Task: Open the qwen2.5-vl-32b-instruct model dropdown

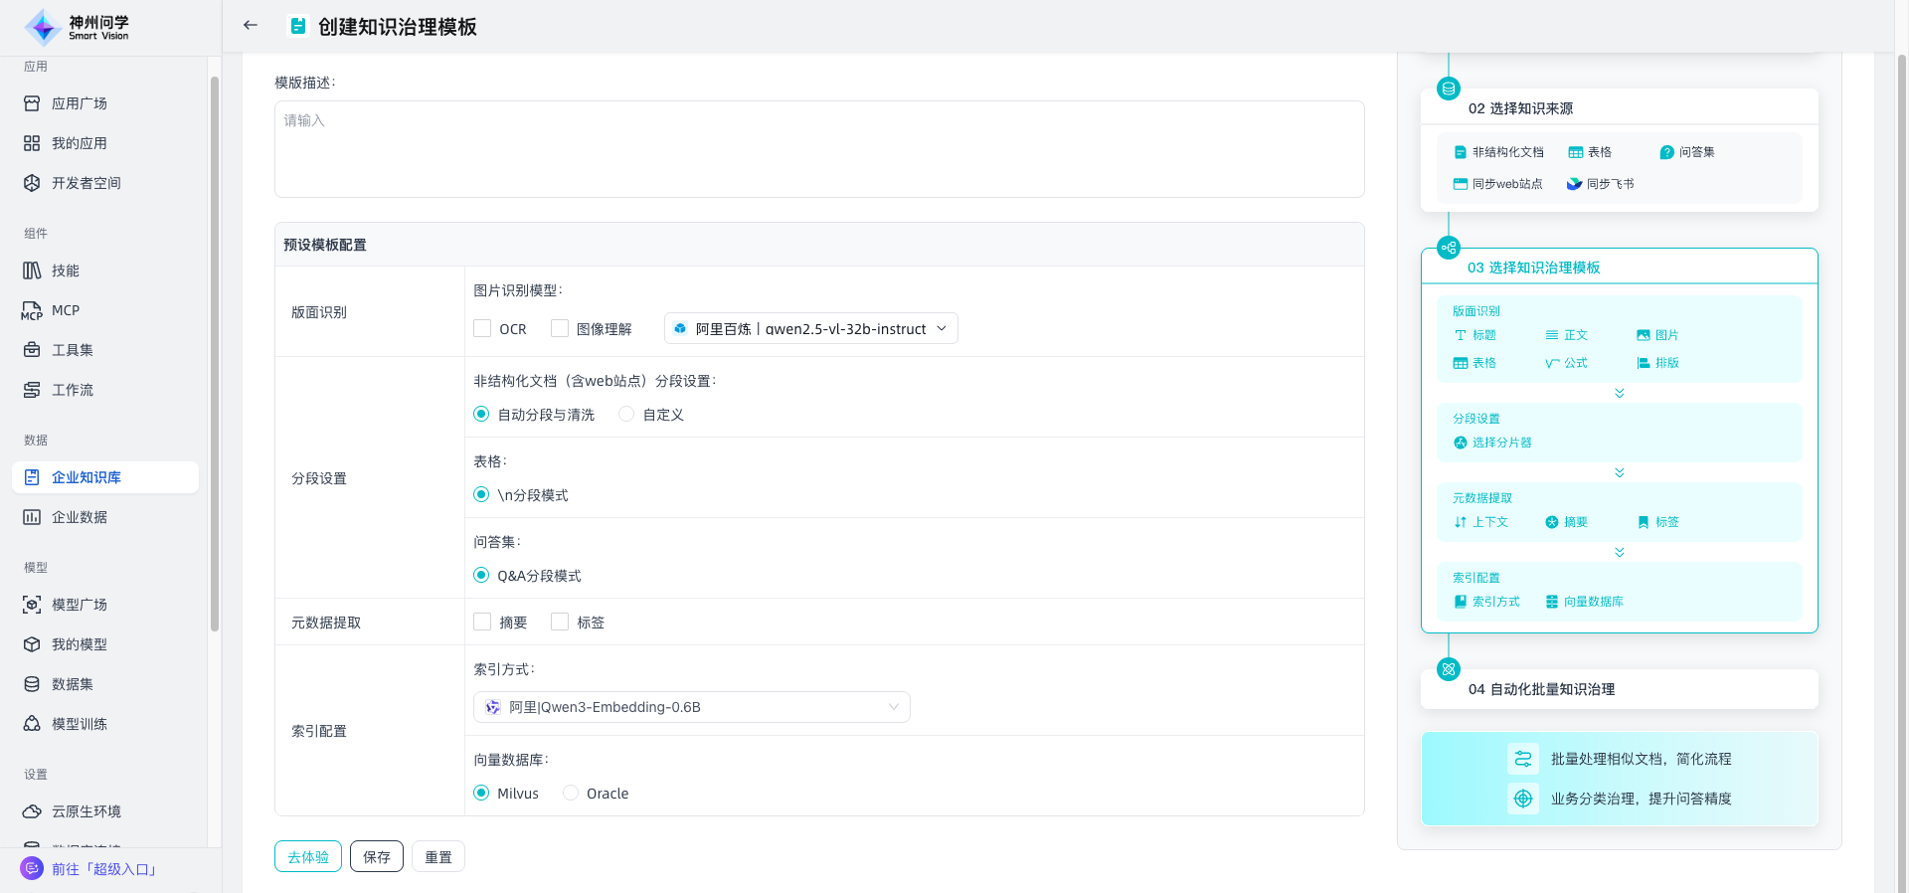Action: click(x=810, y=329)
